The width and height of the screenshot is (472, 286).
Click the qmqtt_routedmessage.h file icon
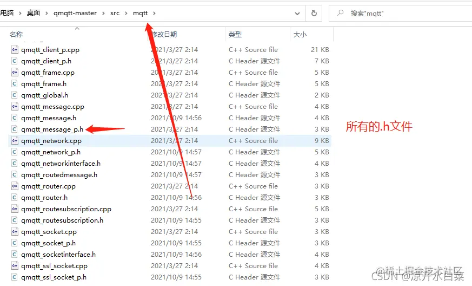(15, 174)
